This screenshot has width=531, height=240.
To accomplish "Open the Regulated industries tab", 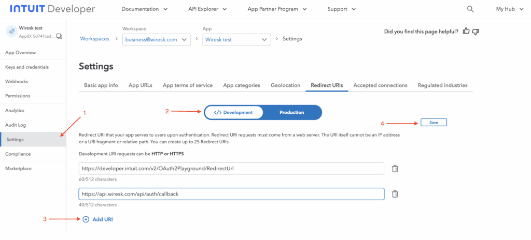I will (x=443, y=85).
